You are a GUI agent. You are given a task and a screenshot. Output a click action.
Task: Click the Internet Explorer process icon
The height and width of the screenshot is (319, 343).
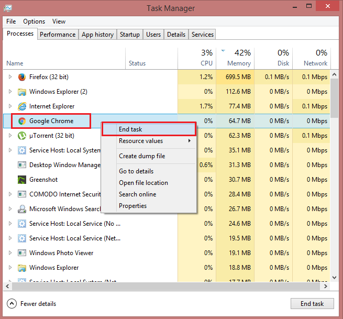[22, 106]
